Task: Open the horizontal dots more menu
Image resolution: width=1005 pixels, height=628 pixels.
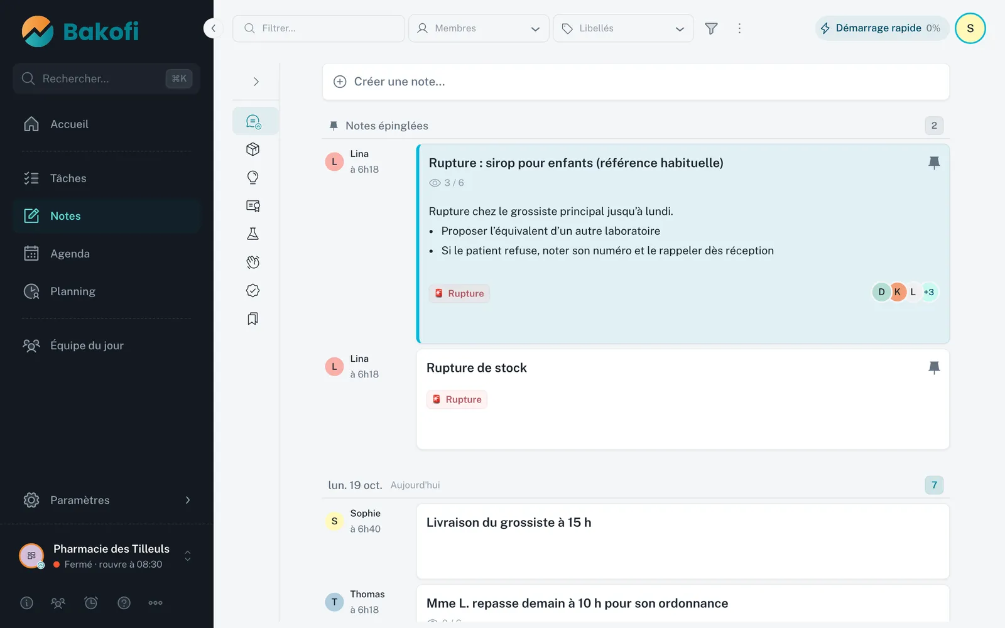Action: pos(155,603)
